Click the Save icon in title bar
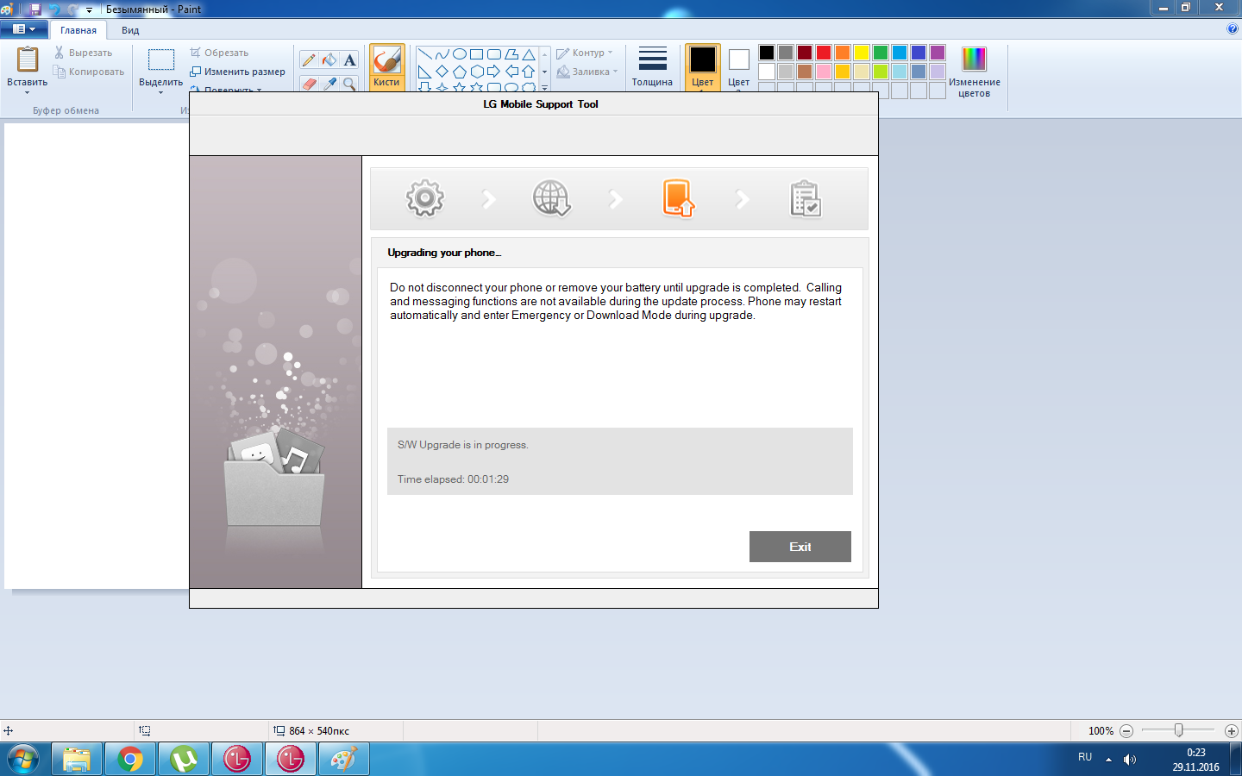This screenshot has width=1242, height=776. (x=35, y=9)
